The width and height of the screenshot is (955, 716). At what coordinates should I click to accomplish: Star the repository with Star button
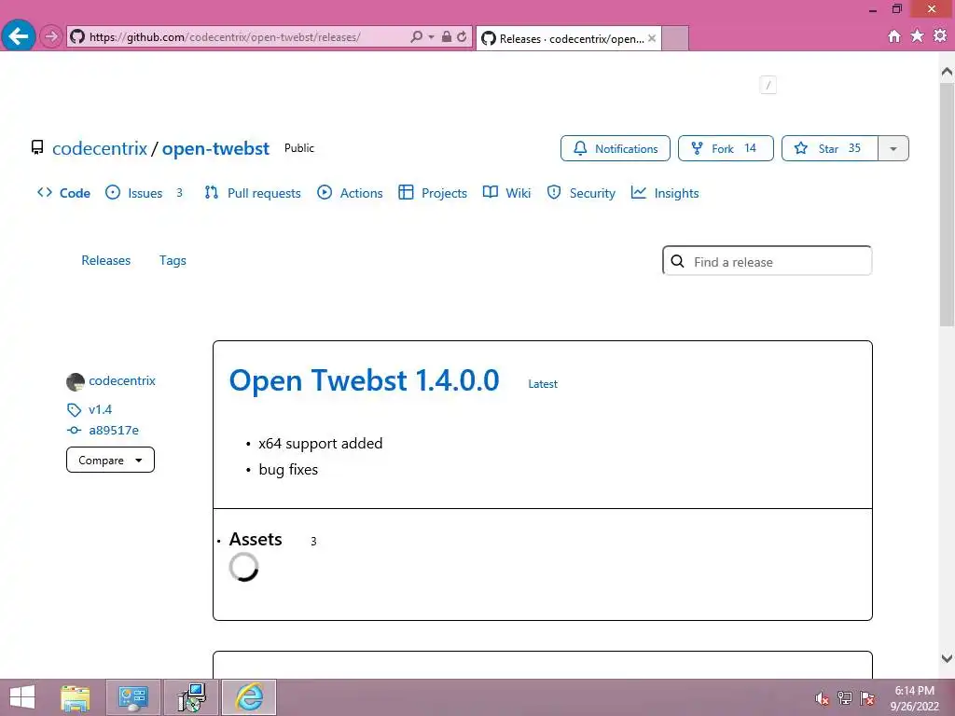[x=829, y=148]
